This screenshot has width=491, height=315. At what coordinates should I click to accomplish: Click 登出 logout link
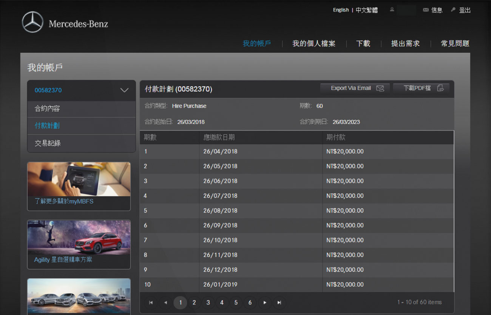(465, 10)
